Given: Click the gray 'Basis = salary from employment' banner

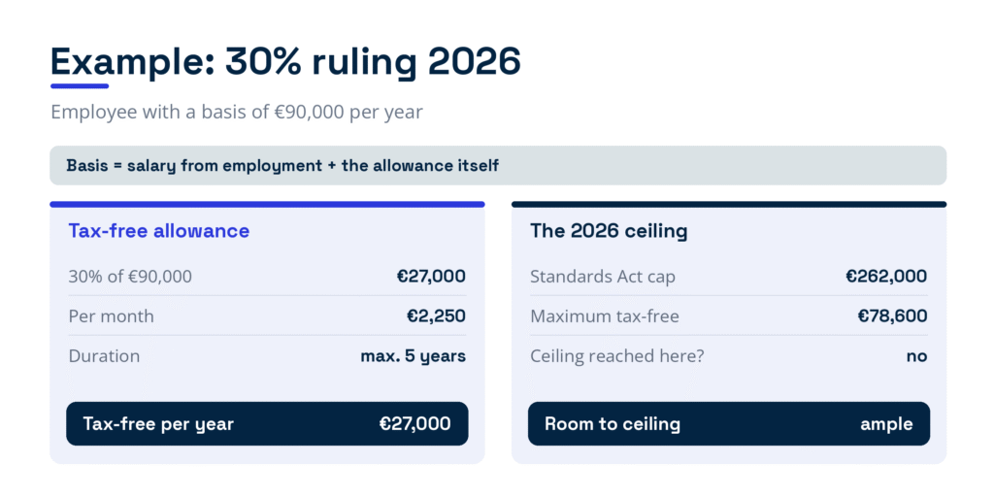Looking at the screenshot, I should click(x=498, y=165).
